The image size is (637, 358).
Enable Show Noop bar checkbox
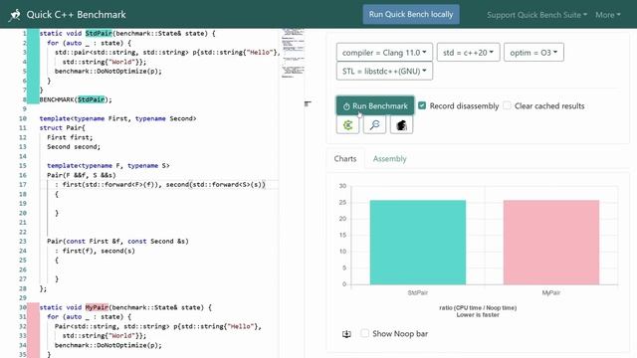tap(365, 333)
